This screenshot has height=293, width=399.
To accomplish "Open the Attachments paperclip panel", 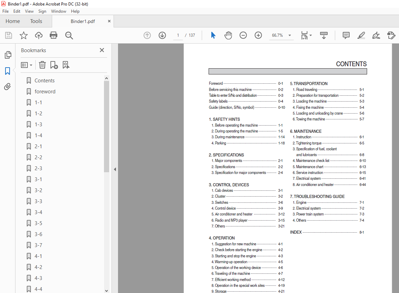I will (x=8, y=87).
